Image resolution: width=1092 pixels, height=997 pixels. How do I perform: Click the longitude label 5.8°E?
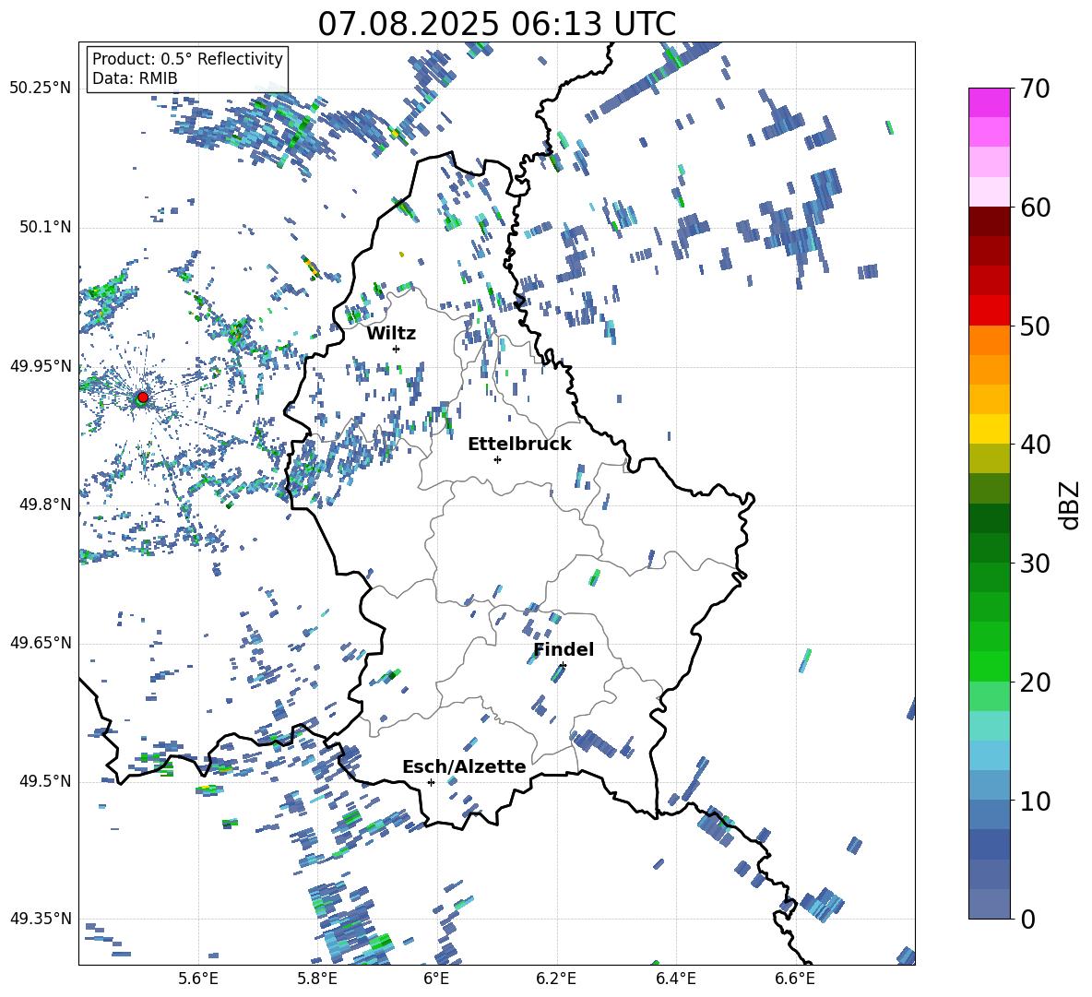(317, 979)
